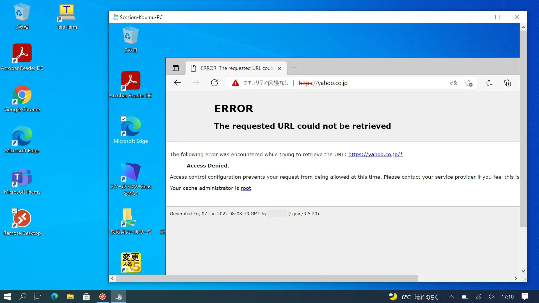Open Task View on the taskbar
Screen dimensions: 539x303
[38, 297]
